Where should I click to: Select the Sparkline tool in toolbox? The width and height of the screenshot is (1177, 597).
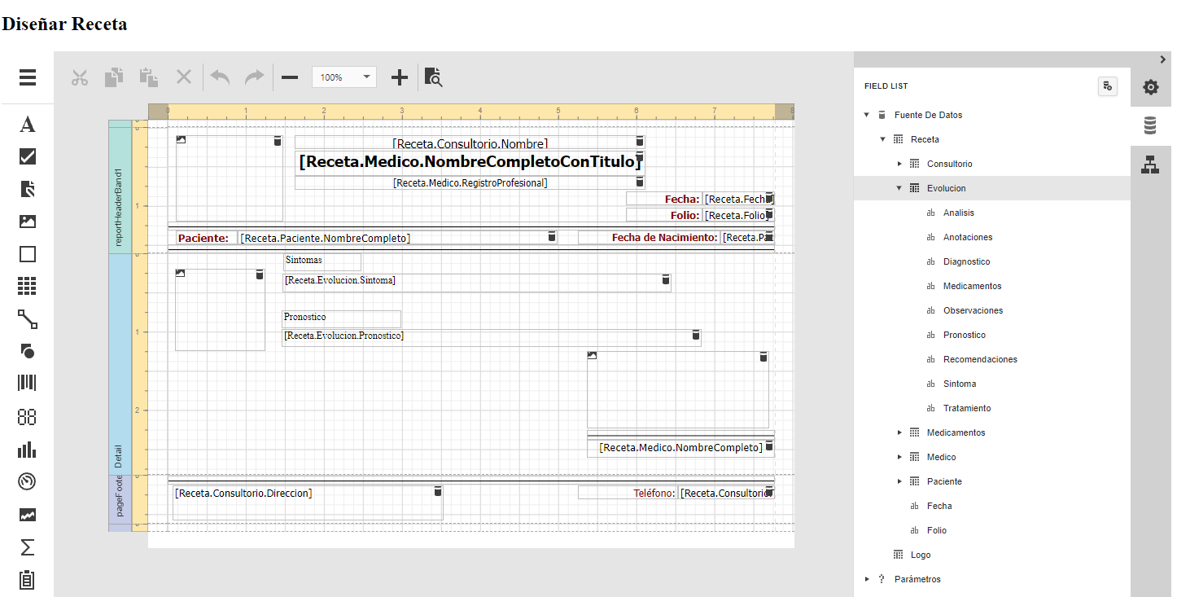28,515
